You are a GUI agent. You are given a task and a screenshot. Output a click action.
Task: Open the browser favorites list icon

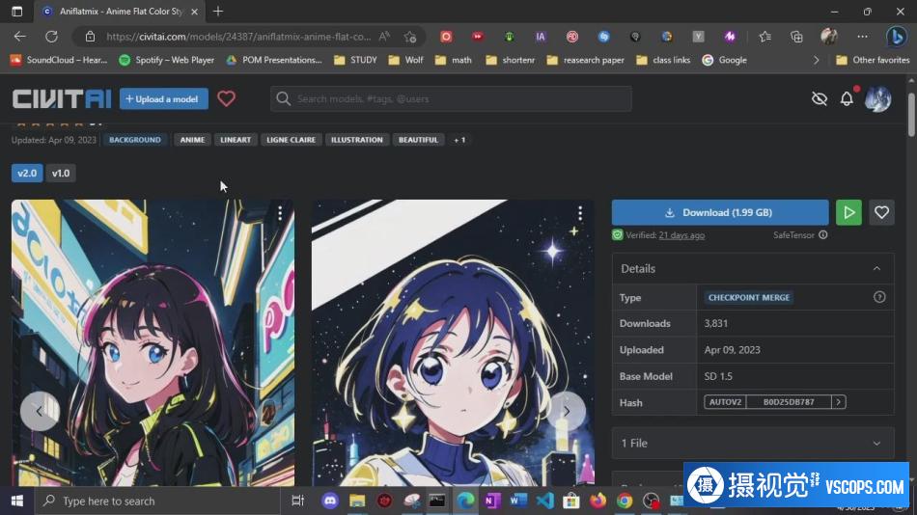tap(764, 37)
